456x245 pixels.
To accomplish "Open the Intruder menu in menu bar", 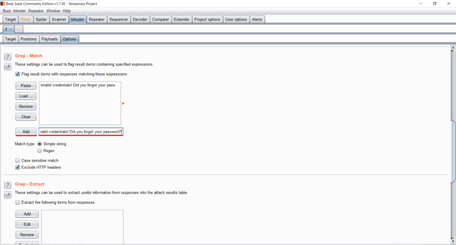I will tap(19, 11).
